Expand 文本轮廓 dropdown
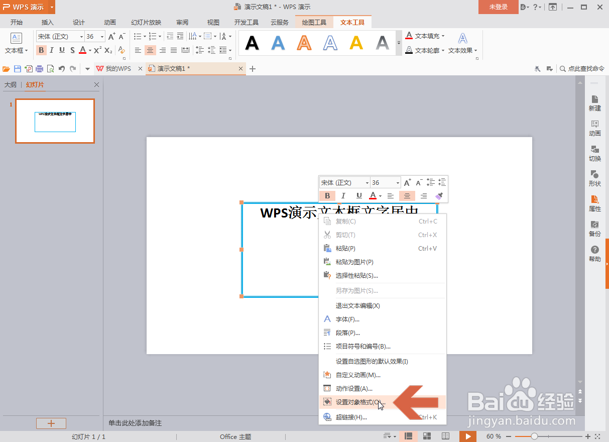Viewport: 609px width, 442px height. tap(443, 50)
